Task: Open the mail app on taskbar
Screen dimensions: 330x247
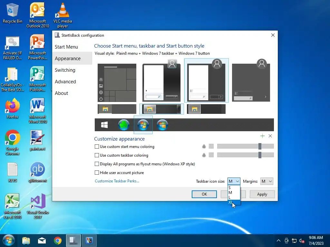Action: [42, 241]
